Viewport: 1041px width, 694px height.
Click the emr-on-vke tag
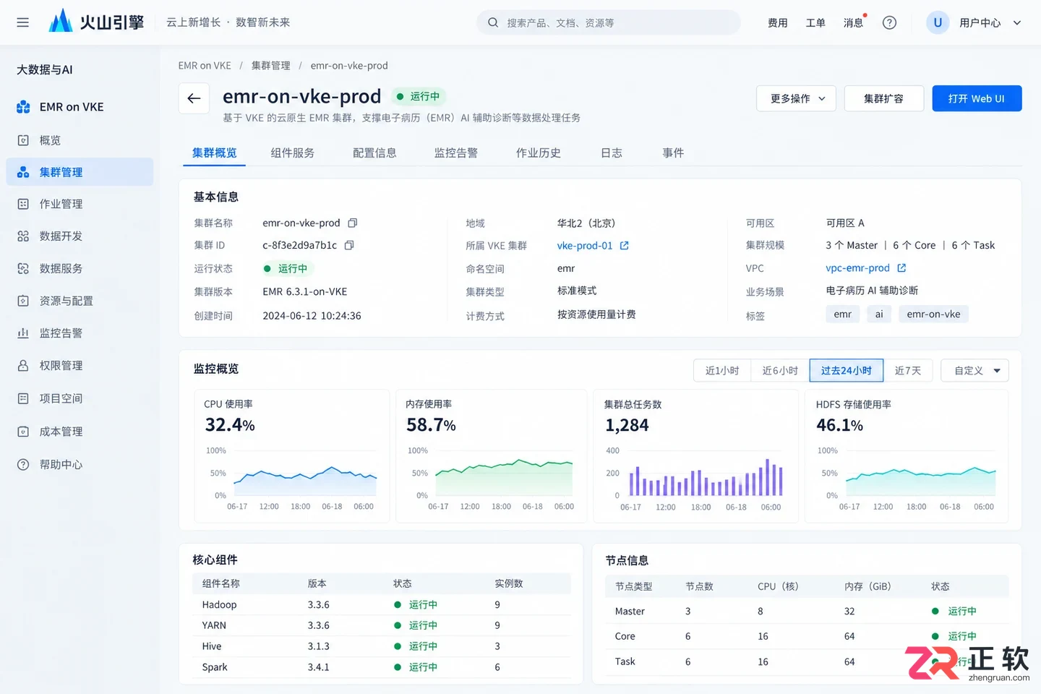933,314
